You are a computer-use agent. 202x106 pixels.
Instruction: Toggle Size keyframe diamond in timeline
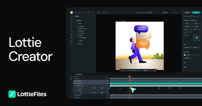pos(108,93)
